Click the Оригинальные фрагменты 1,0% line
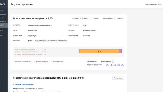Viewport: 163px width, 92px height. pyautogui.click(x=31, y=49)
